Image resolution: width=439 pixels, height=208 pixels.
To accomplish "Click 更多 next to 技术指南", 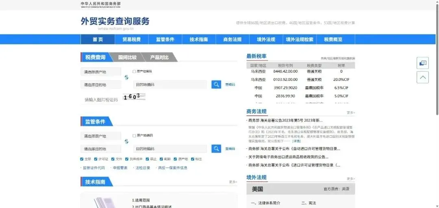I will (x=233, y=182).
